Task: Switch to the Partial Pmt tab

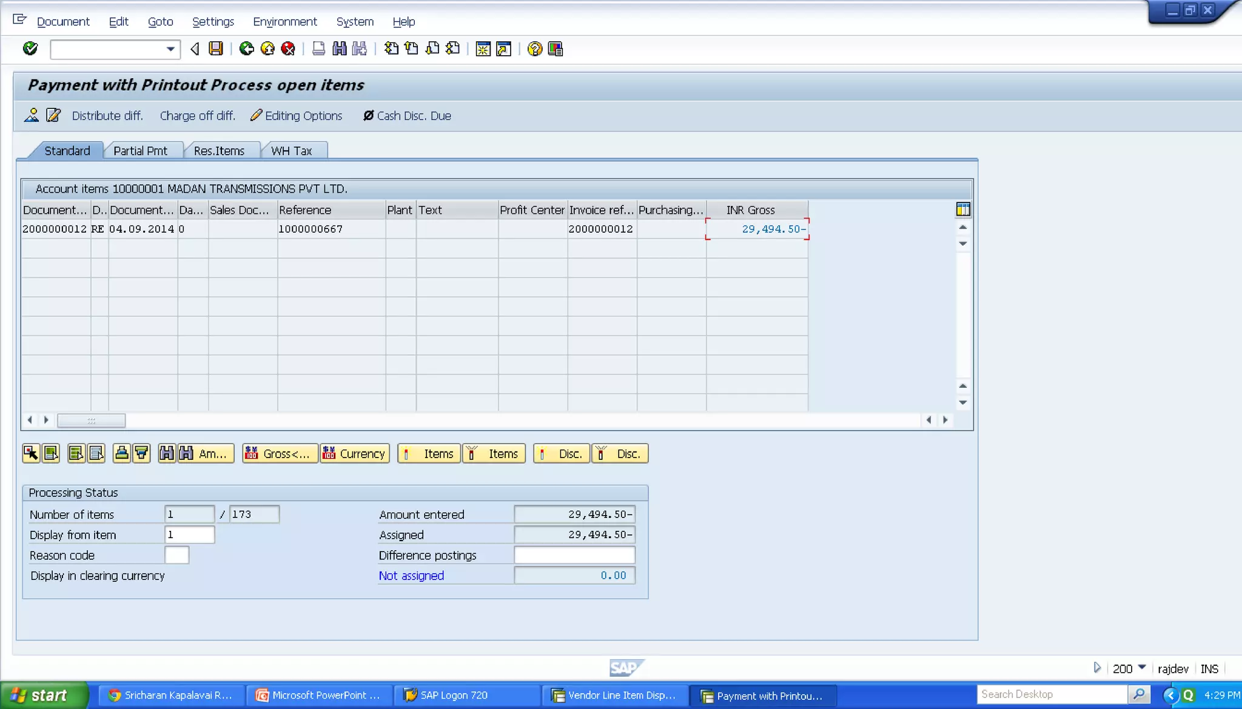Action: pos(140,151)
